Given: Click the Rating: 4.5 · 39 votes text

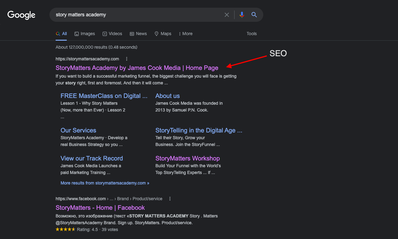Looking at the screenshot, I should point(97,229).
